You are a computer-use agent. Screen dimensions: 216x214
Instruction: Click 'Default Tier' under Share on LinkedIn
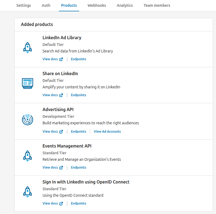pyautogui.click(x=53, y=81)
